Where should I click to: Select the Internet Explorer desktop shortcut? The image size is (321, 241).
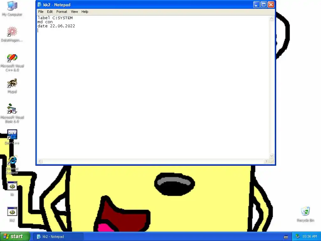pos(12,165)
